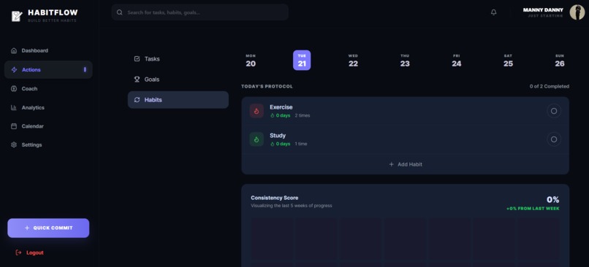Click the 0% consistency value
The height and width of the screenshot is (267, 589).
pos(553,199)
